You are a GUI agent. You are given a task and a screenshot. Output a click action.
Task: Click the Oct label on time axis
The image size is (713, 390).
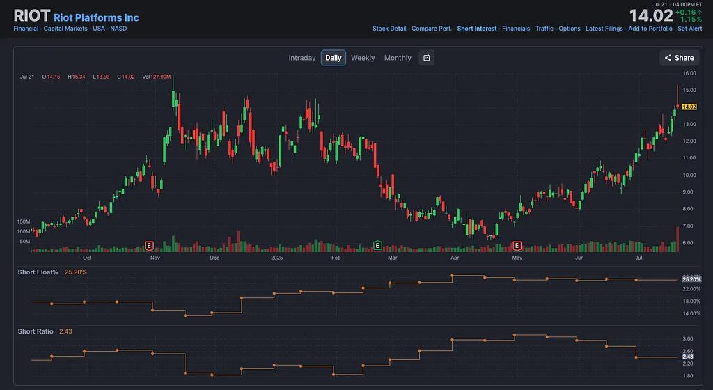87,258
